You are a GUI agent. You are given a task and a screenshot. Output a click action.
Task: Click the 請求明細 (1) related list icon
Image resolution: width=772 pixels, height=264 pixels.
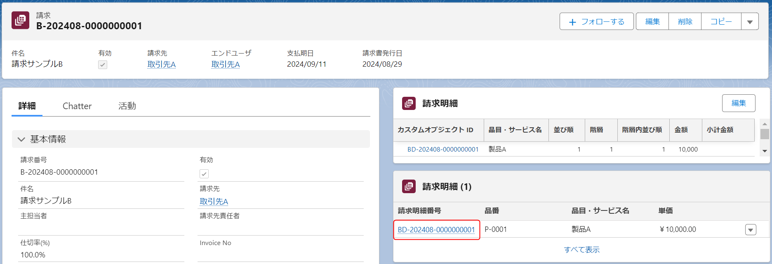click(x=409, y=187)
